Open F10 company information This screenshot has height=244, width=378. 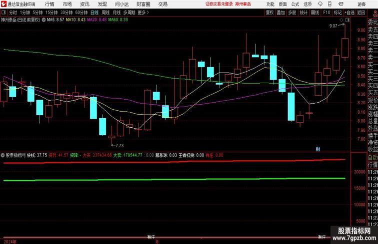[326, 13]
